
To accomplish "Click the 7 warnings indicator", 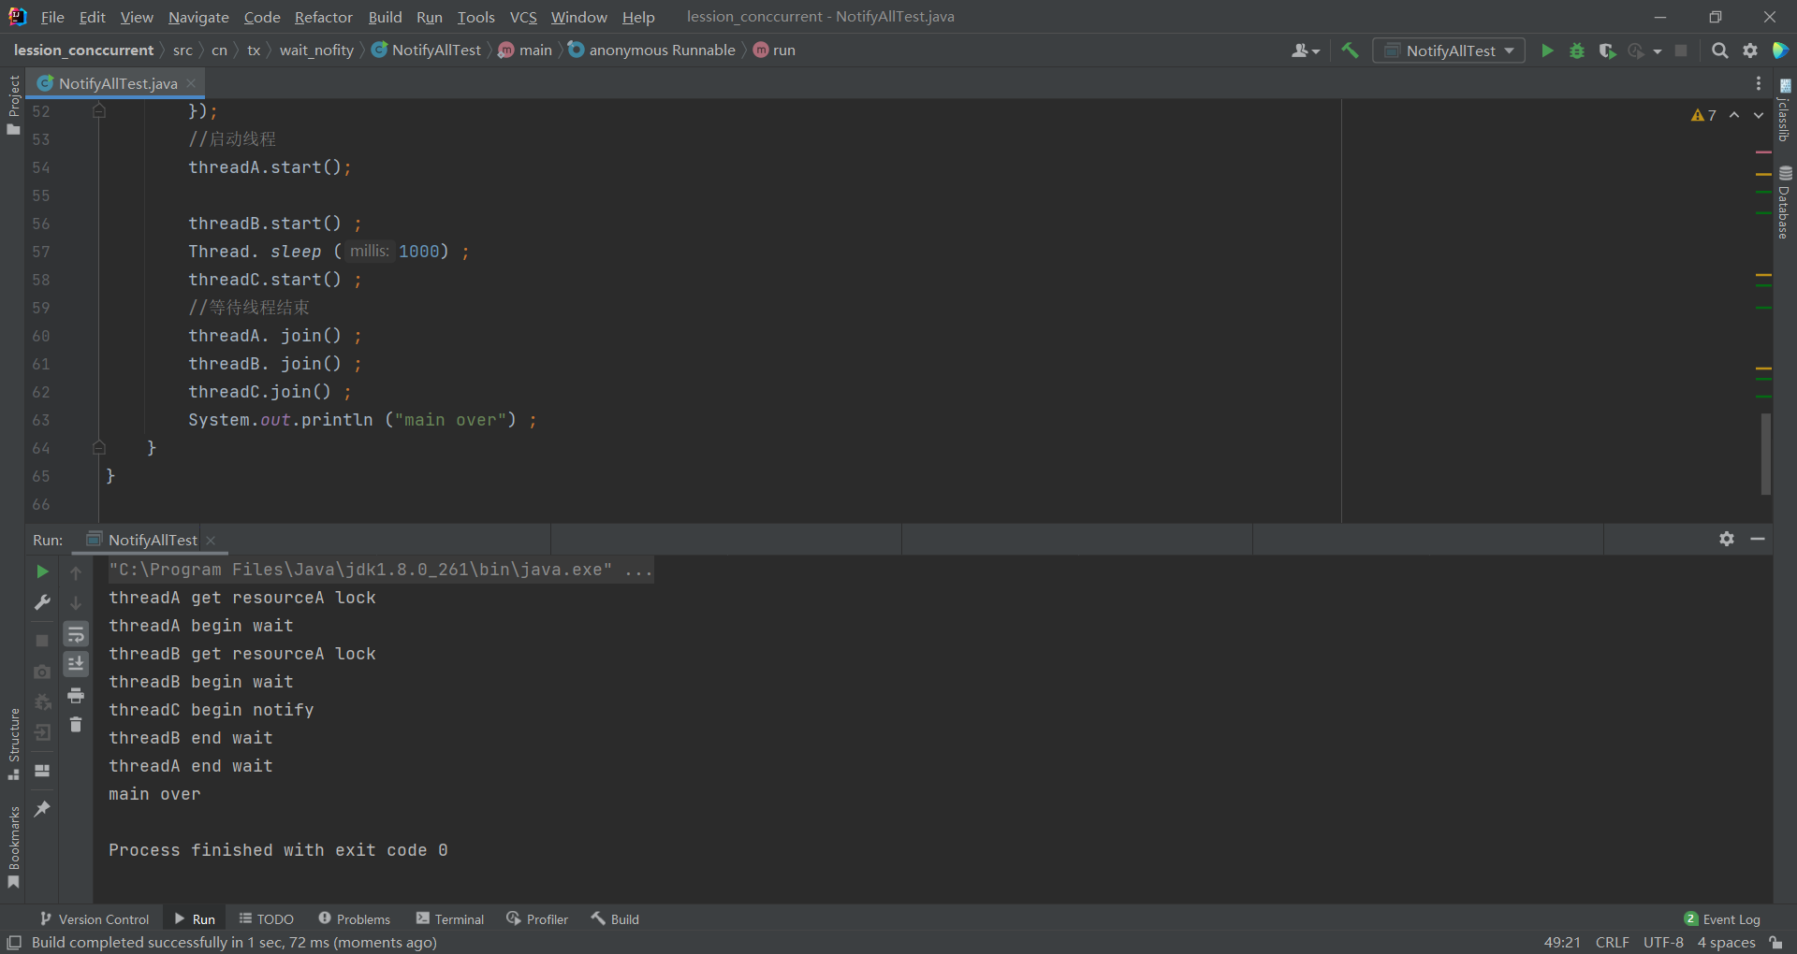I will click(x=1703, y=115).
